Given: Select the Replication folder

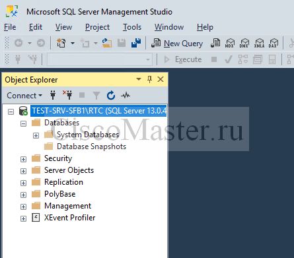Looking at the screenshot, I should pyautogui.click(x=63, y=182).
